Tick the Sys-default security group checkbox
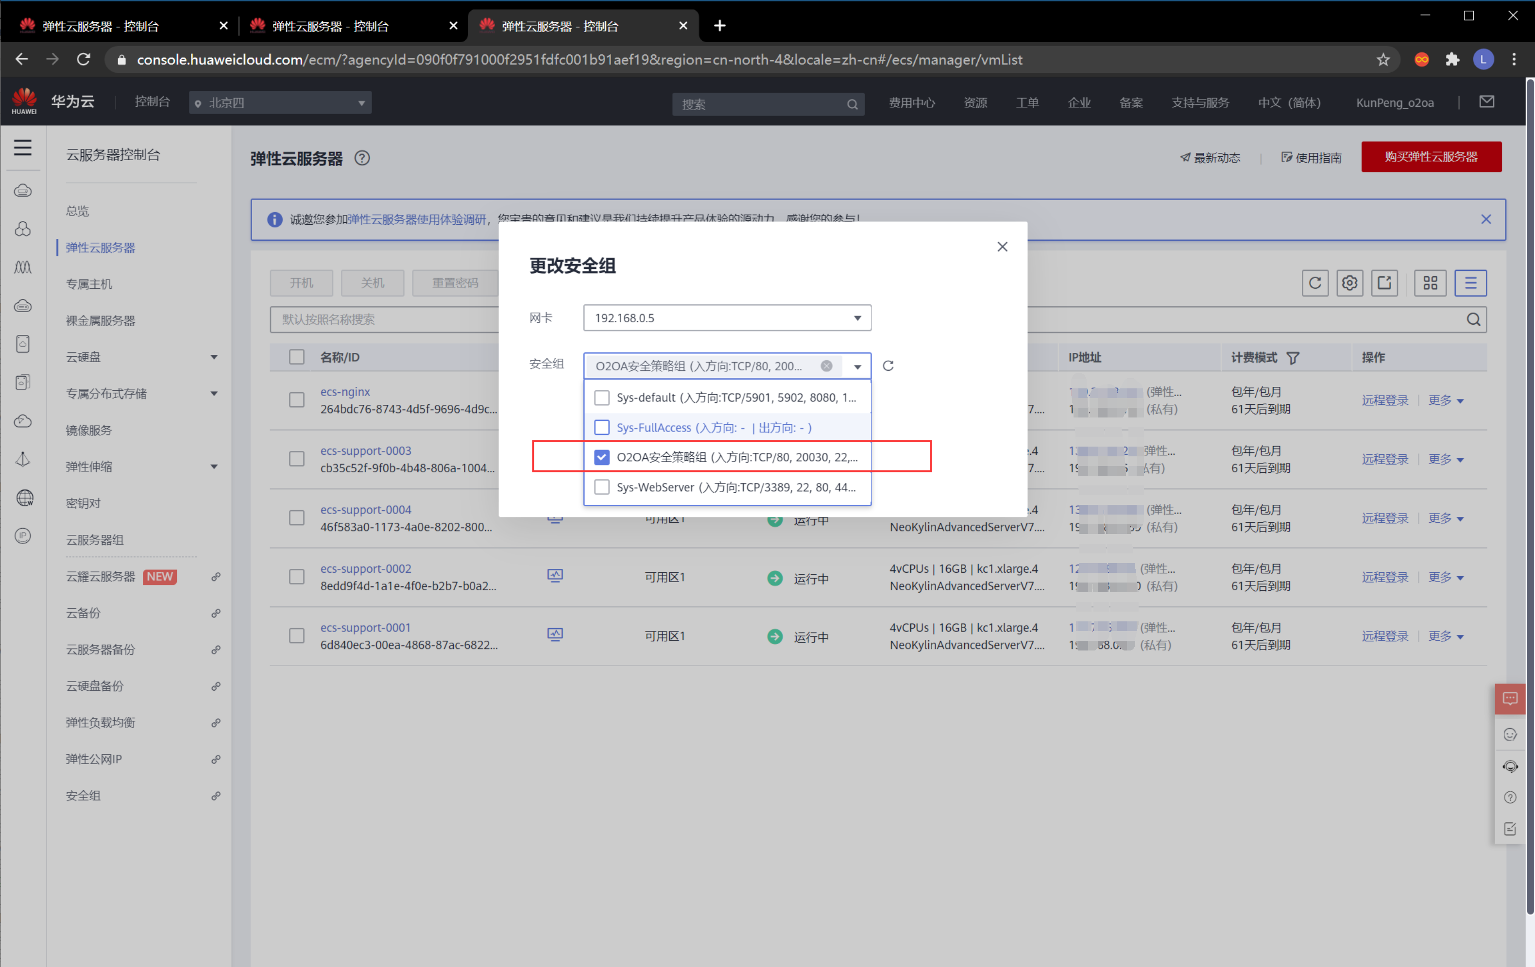 pyautogui.click(x=601, y=398)
